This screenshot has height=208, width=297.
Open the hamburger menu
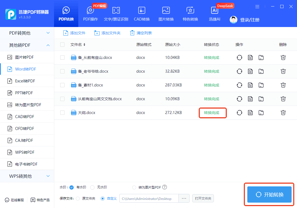257,6
